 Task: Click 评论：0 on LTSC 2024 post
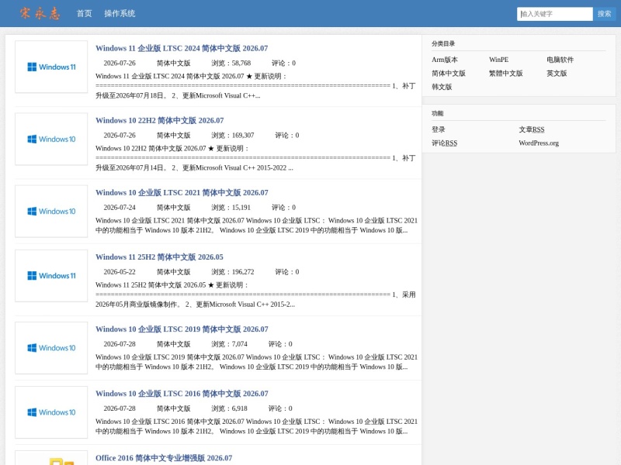(283, 63)
